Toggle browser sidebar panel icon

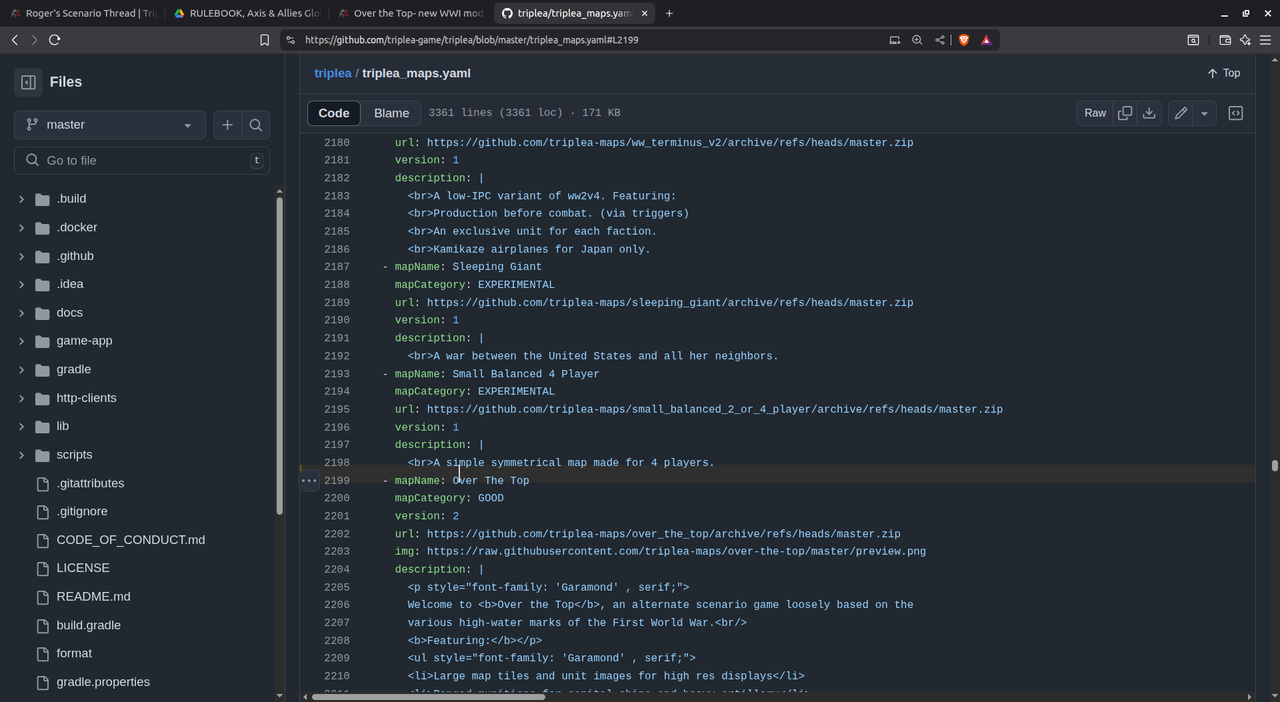[x=1193, y=40]
